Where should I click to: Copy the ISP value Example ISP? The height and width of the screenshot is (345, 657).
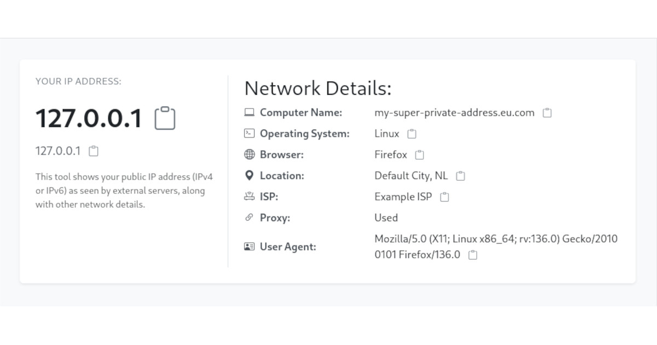445,197
